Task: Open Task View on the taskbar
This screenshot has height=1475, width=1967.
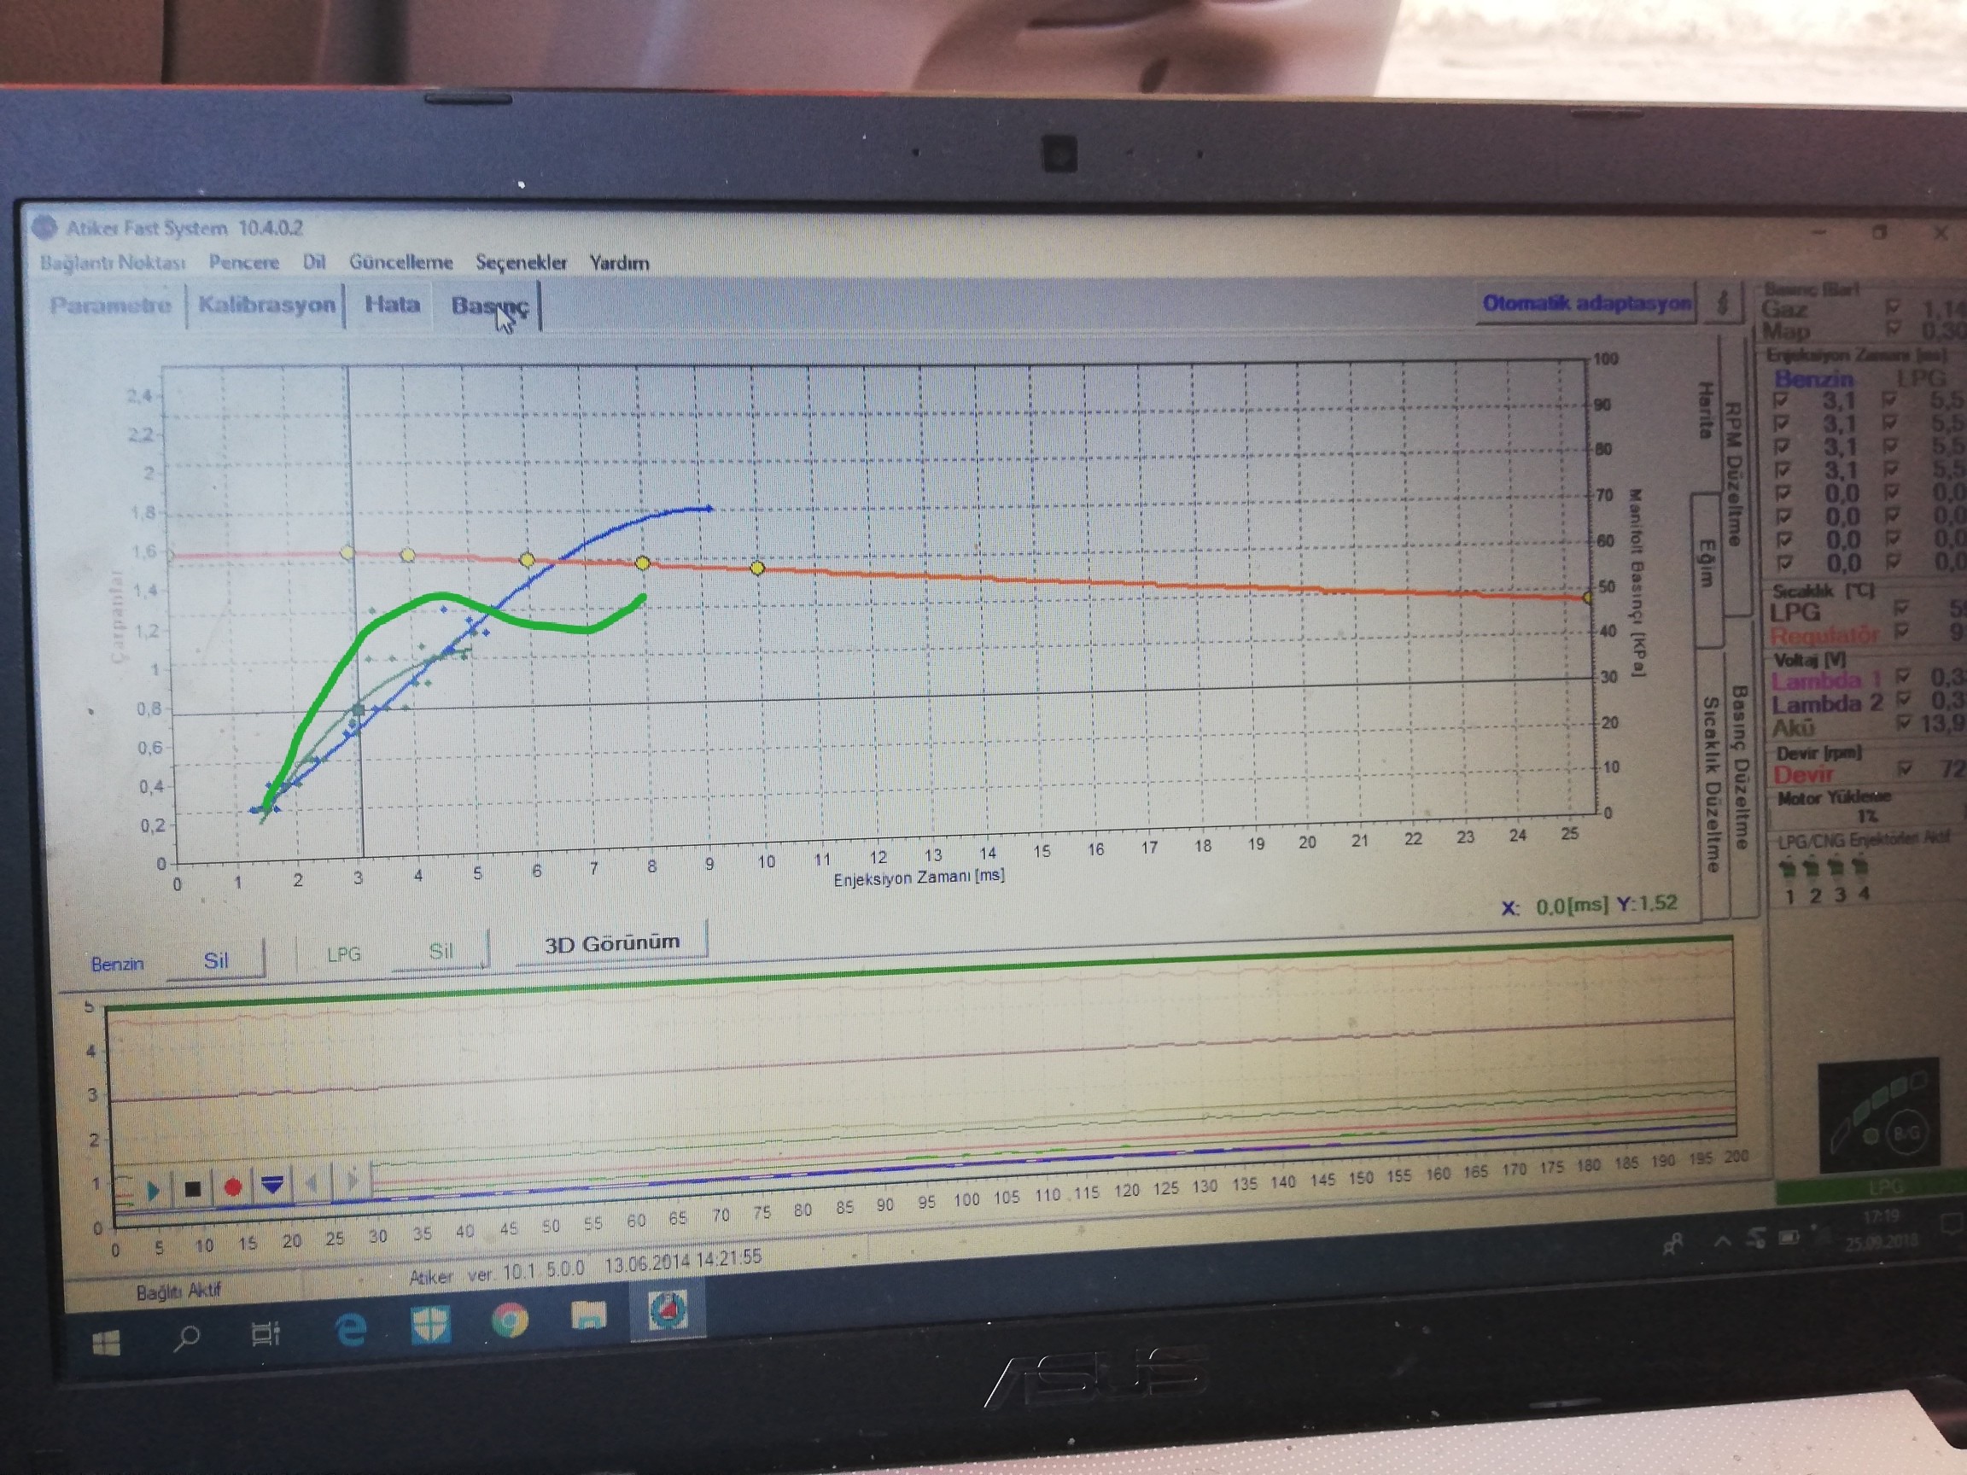Action: [266, 1332]
